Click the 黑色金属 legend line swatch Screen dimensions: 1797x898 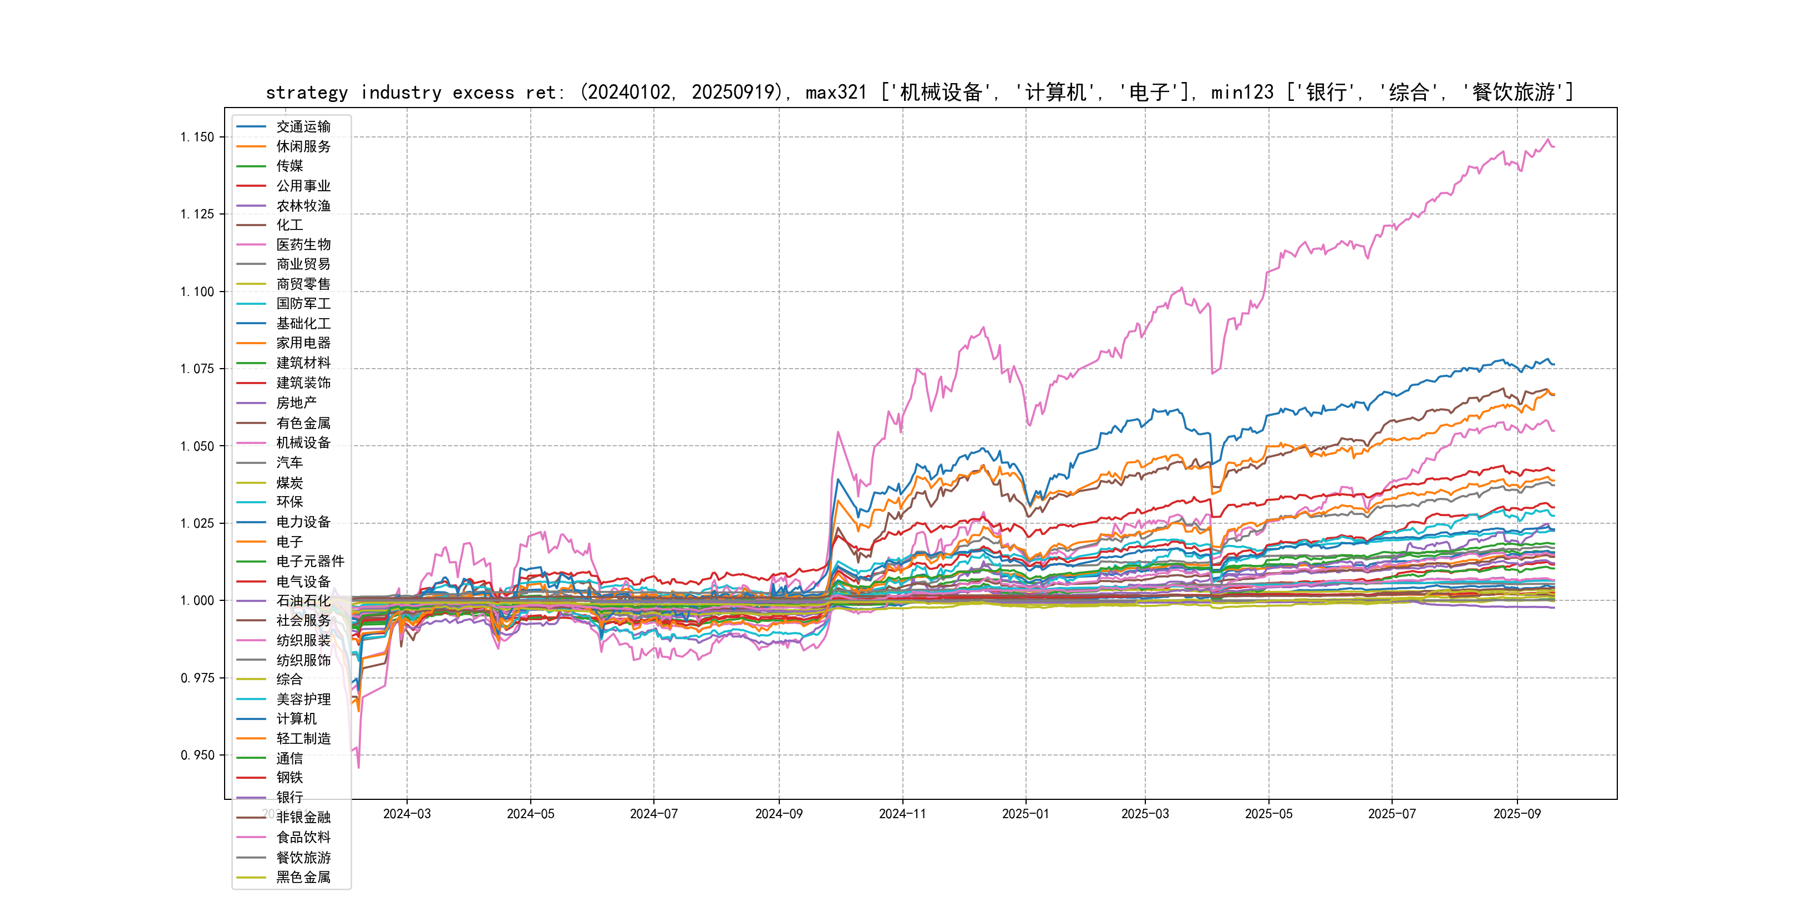251,878
